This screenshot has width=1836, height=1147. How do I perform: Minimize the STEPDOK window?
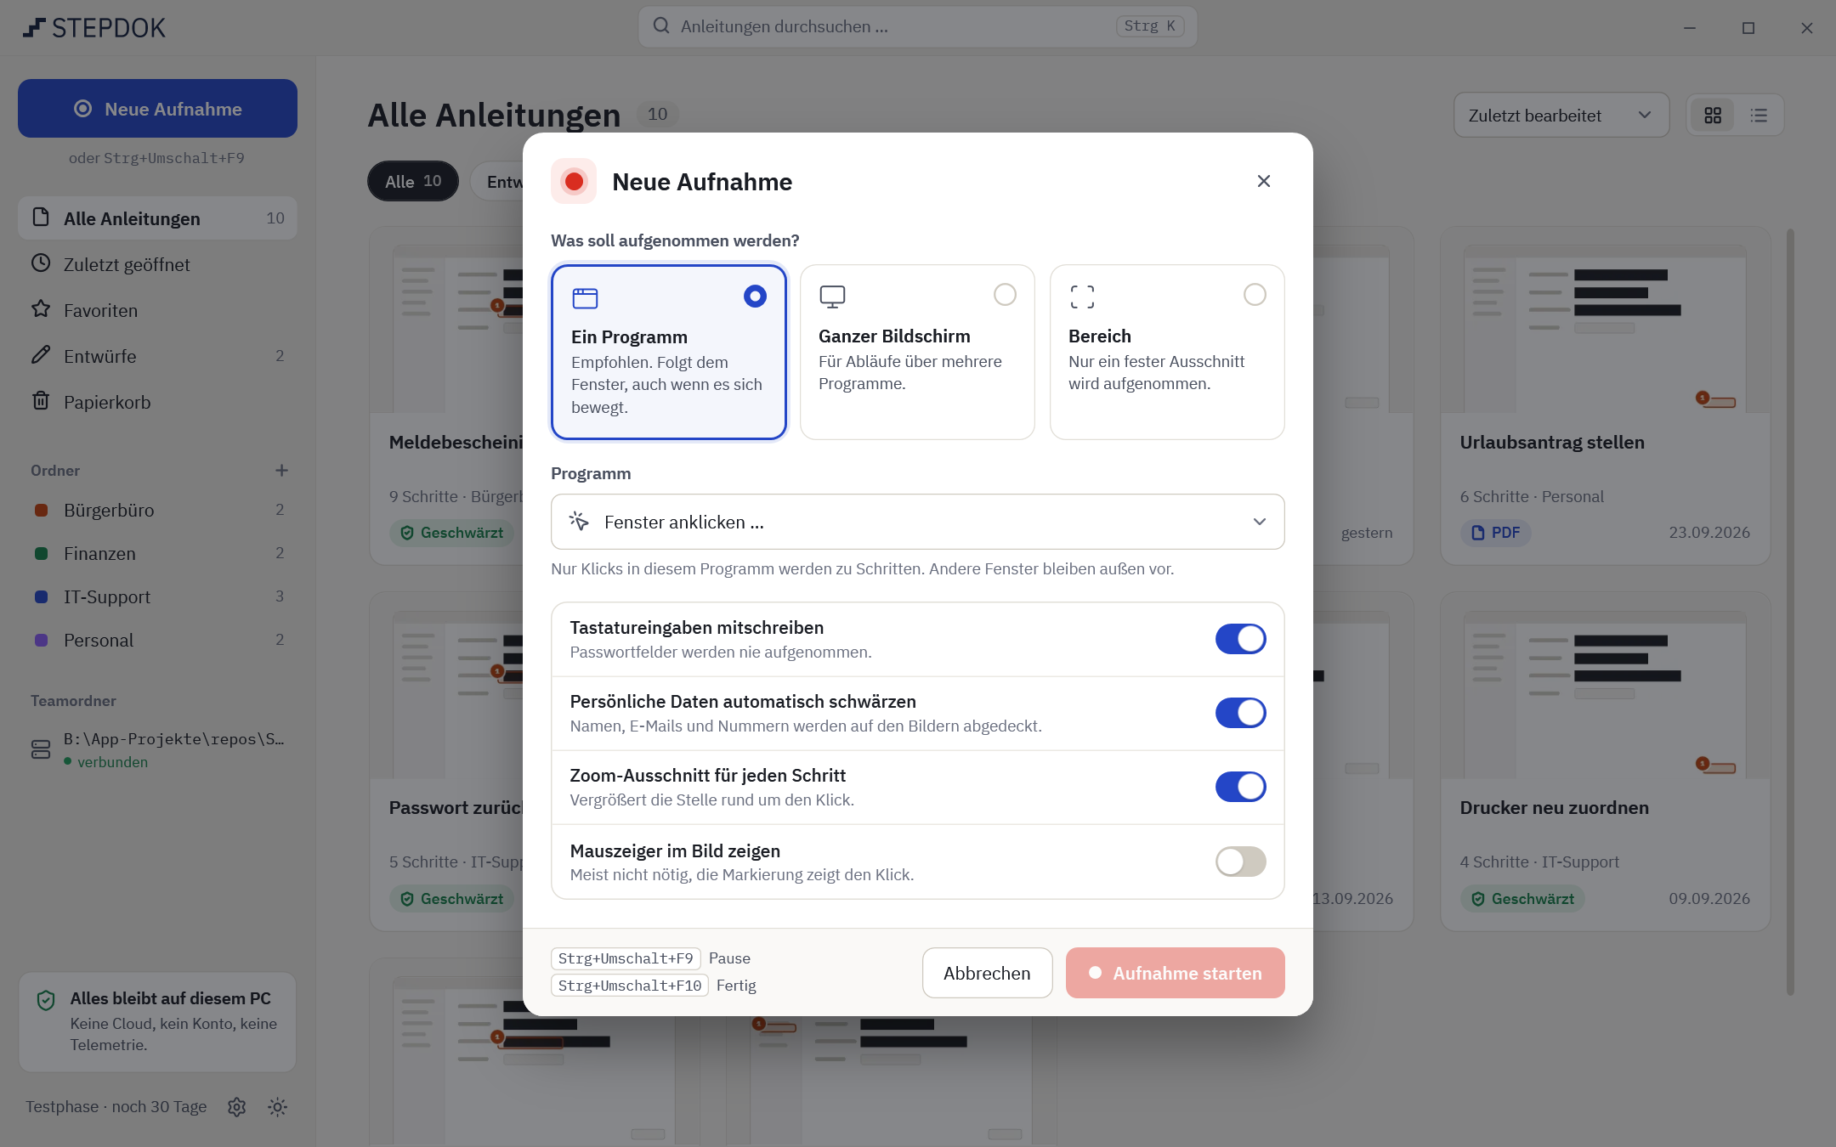point(1689,28)
